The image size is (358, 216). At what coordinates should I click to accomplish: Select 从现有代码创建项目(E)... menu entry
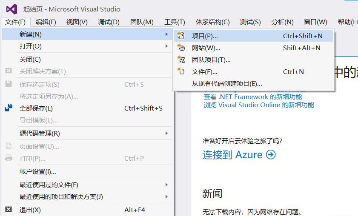227,84
